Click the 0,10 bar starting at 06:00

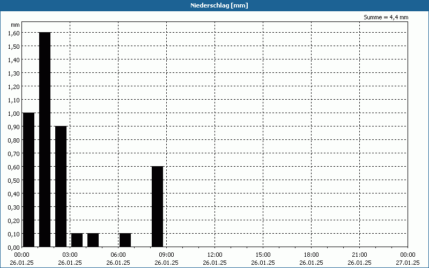125,240
